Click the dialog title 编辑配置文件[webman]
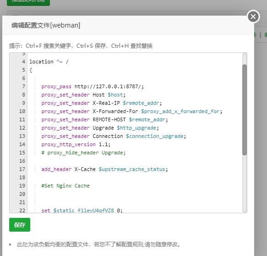The width and height of the screenshot is (267, 256). (46, 25)
